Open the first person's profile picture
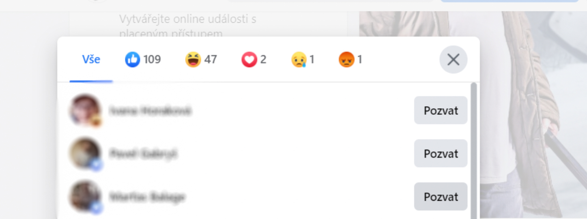This screenshot has height=219, width=587. point(85,110)
